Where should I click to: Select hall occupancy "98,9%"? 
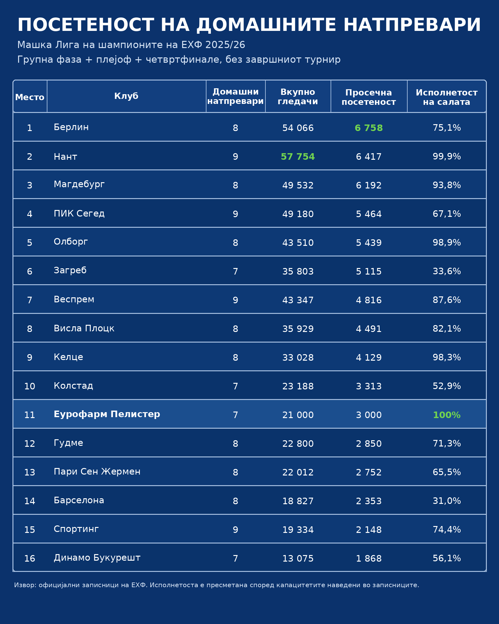tap(447, 242)
